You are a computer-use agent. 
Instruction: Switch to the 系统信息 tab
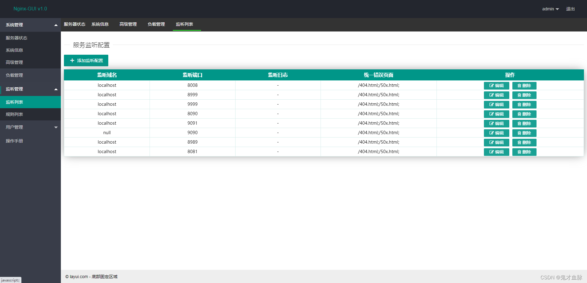pos(100,24)
